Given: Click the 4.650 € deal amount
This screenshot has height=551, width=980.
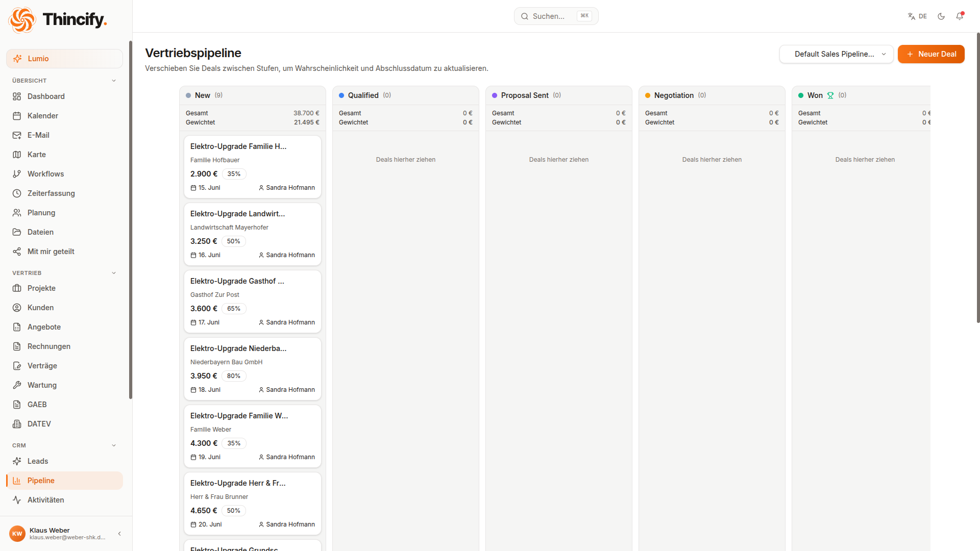Looking at the screenshot, I should coord(204,511).
